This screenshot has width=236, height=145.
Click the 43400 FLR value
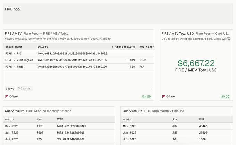pyautogui.click(x=203, y=126)
